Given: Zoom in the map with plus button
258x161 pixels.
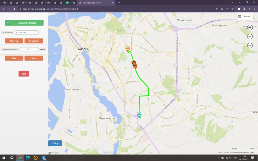Looking at the screenshot, I should click(250, 36).
